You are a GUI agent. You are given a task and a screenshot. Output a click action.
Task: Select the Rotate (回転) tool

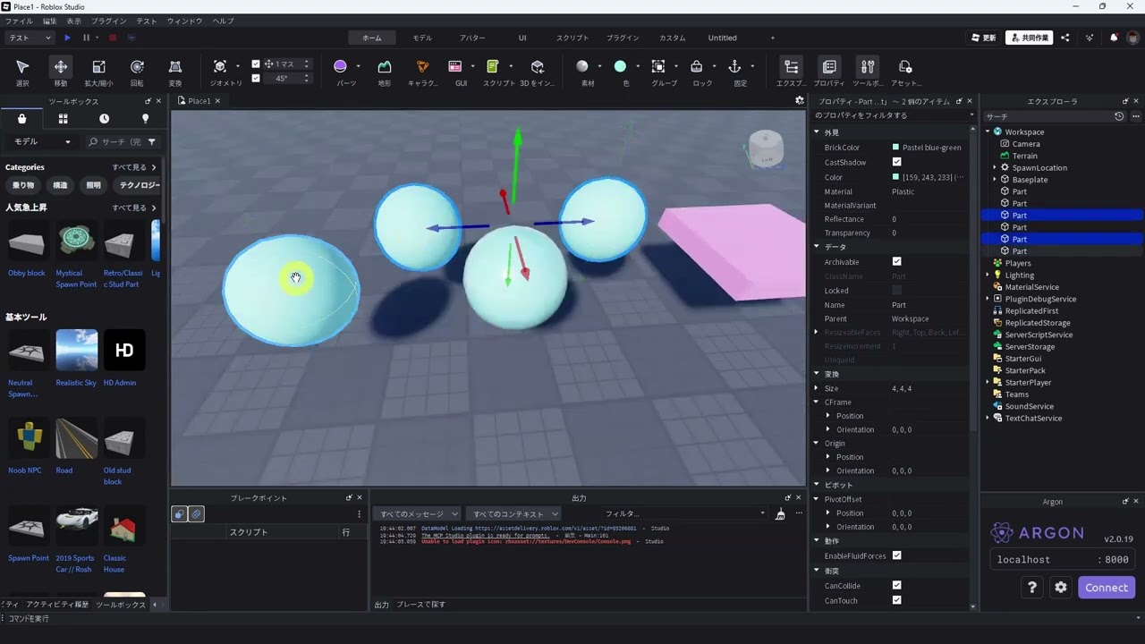click(x=137, y=67)
